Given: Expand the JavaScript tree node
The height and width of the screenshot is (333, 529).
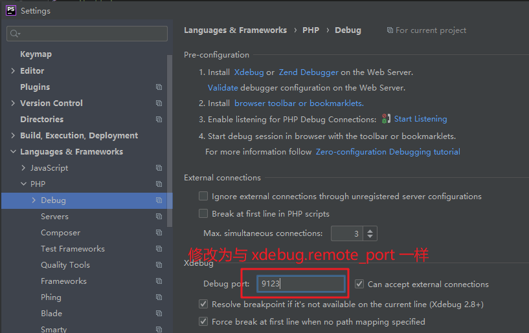Looking at the screenshot, I should [24, 168].
